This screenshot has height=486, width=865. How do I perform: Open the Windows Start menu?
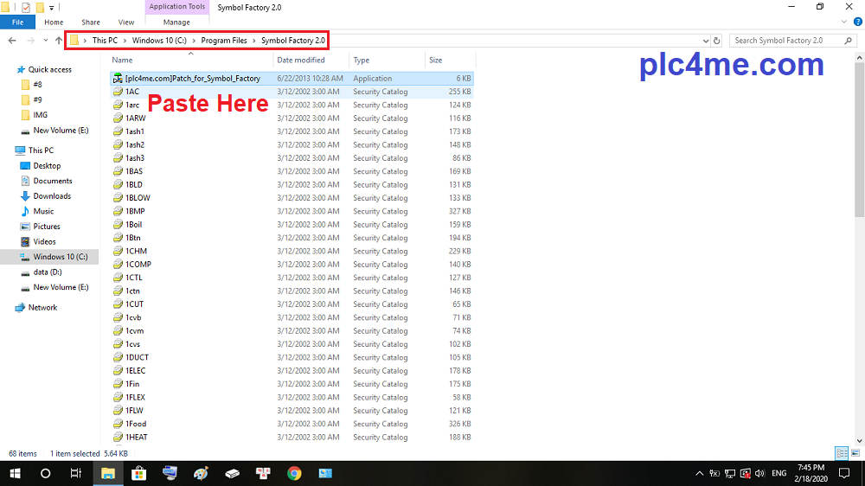15,473
